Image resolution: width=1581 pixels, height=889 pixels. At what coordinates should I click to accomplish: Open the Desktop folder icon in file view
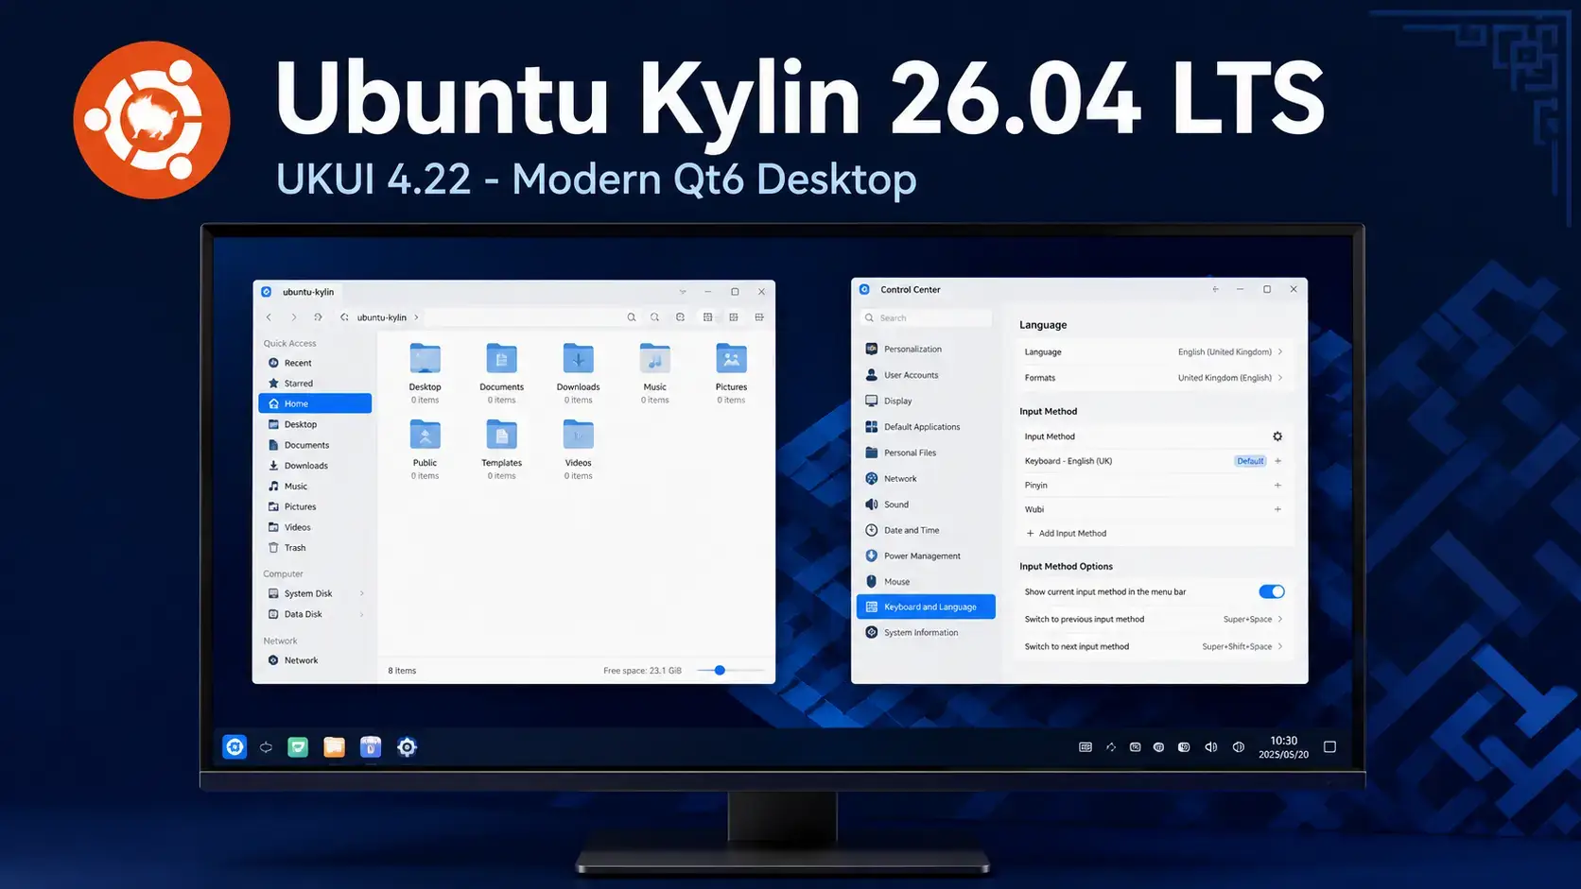click(425, 359)
